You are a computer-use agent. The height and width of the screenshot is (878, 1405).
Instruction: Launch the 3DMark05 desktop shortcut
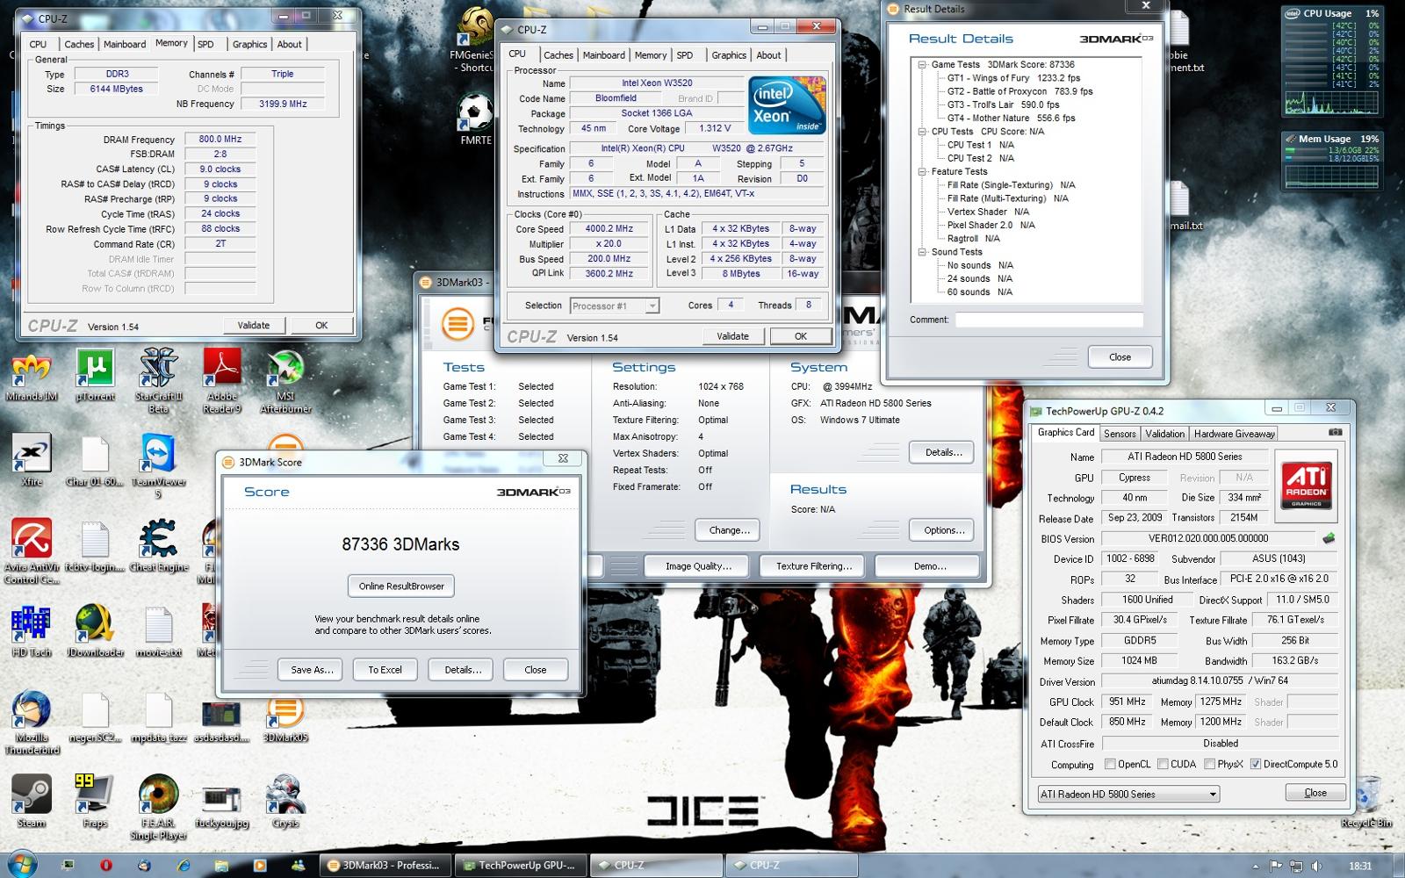coord(285,718)
